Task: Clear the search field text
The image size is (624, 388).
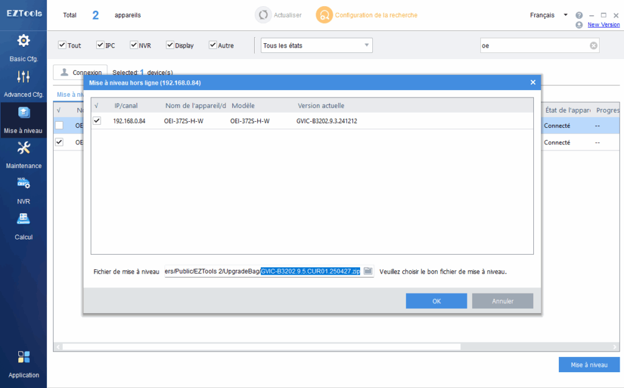Action: pyautogui.click(x=594, y=46)
